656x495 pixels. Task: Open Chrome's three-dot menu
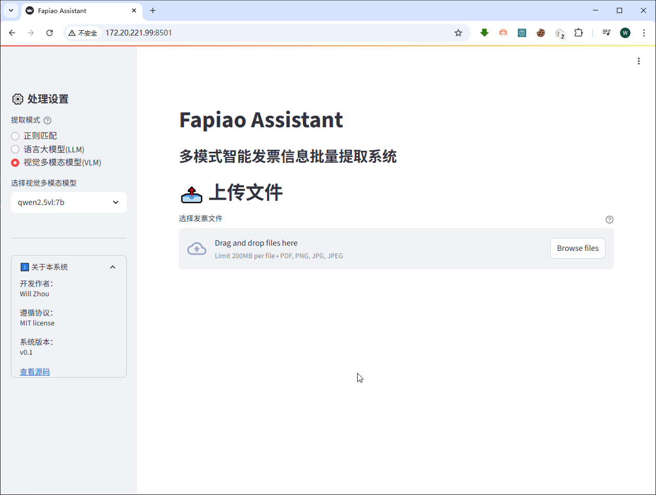pos(644,33)
